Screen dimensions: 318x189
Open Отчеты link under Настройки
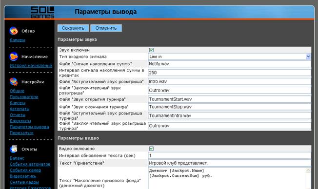[x=18, y=115]
